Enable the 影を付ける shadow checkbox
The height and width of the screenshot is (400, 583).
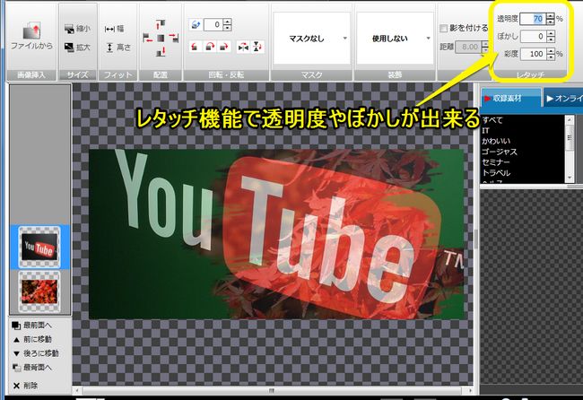click(443, 29)
